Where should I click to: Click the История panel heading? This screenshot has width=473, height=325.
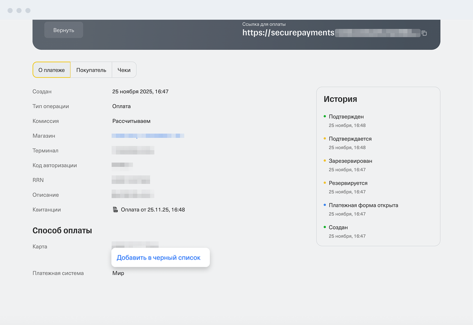(x=340, y=99)
